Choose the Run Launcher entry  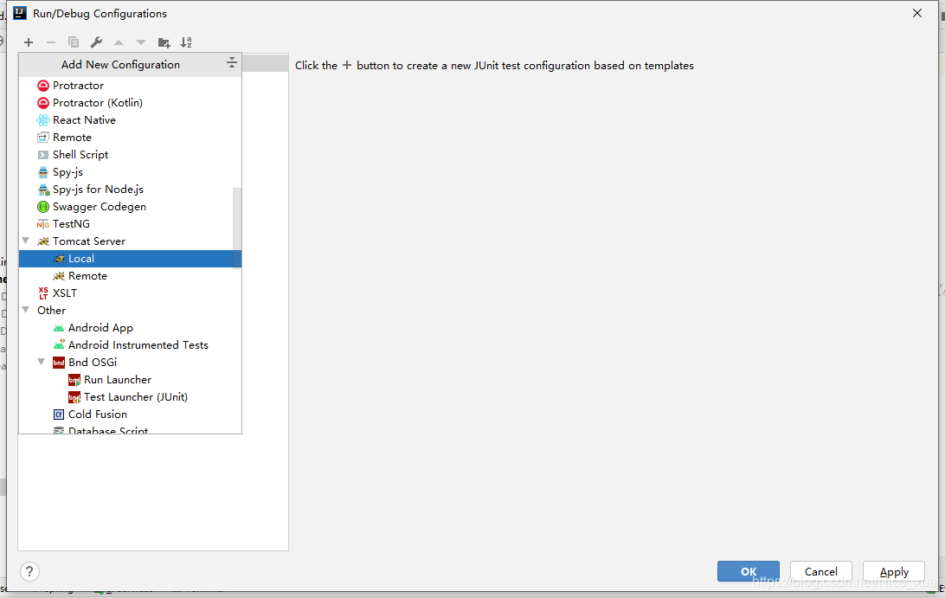pos(130,380)
